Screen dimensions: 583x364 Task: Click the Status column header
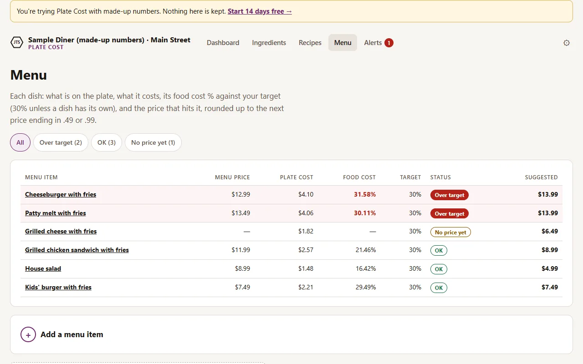click(x=440, y=177)
